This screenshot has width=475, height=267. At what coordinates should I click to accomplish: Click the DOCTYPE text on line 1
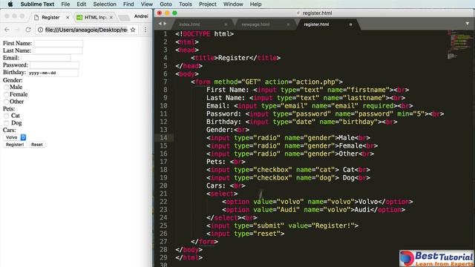pos(197,34)
